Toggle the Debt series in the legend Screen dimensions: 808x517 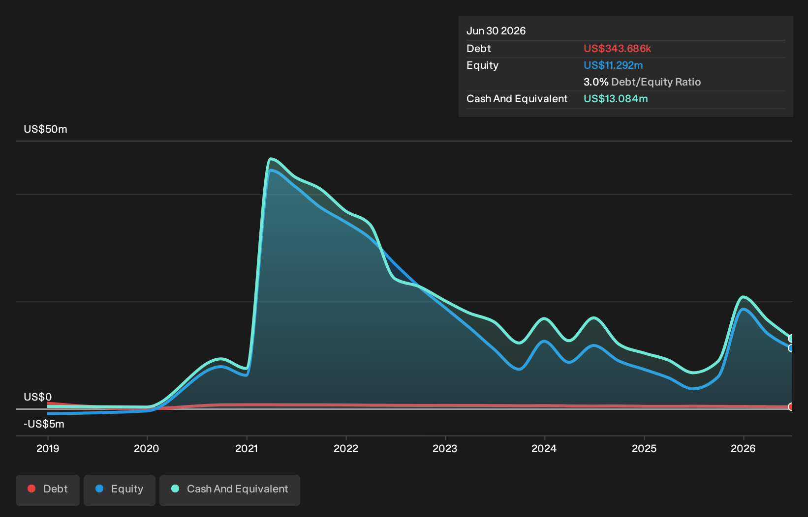(x=48, y=490)
